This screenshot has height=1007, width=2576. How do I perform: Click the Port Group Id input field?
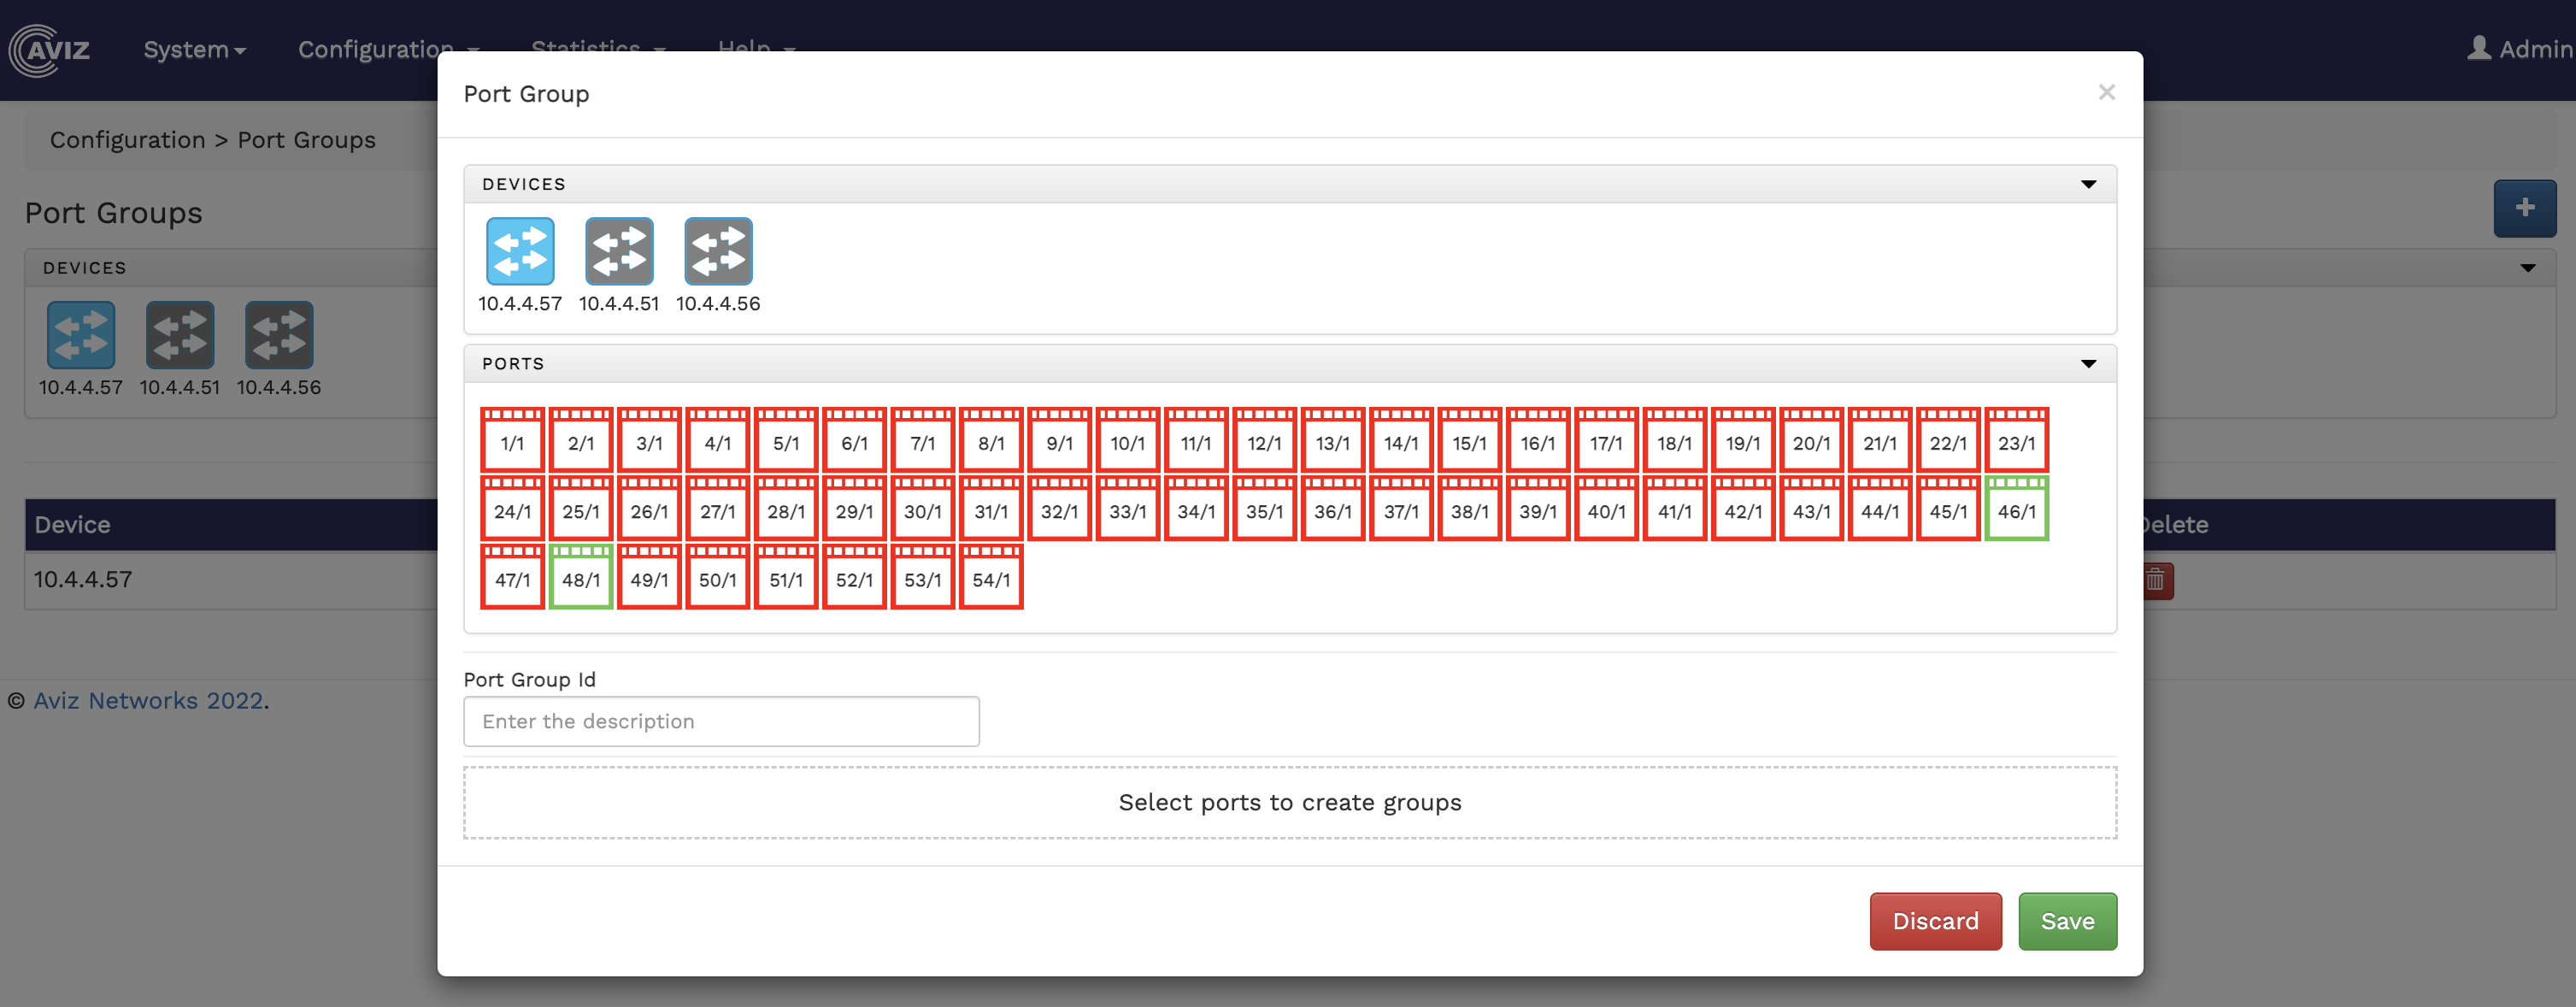coord(721,721)
